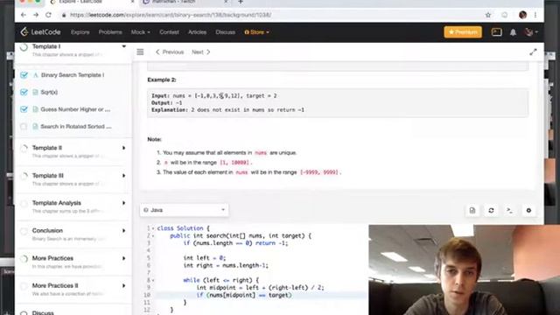
Task: Click the Chrome profile avatar
Action: [523, 15]
